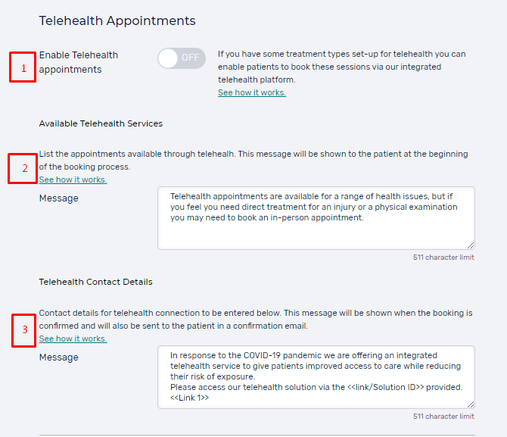
Task: Click the red numbered marker 1
Action: coord(23,68)
